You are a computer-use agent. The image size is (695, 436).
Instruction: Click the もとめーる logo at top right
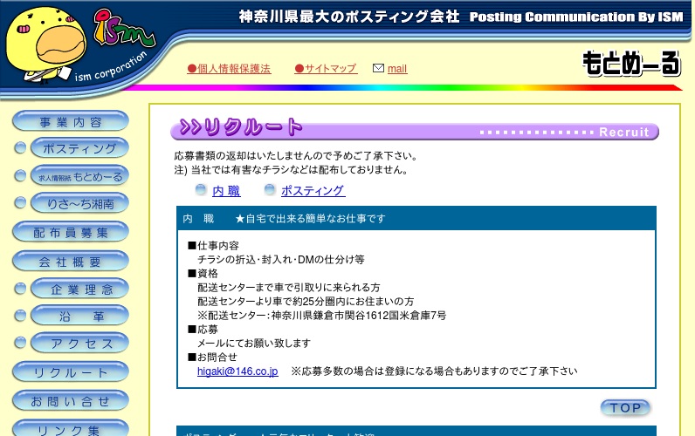click(x=630, y=63)
